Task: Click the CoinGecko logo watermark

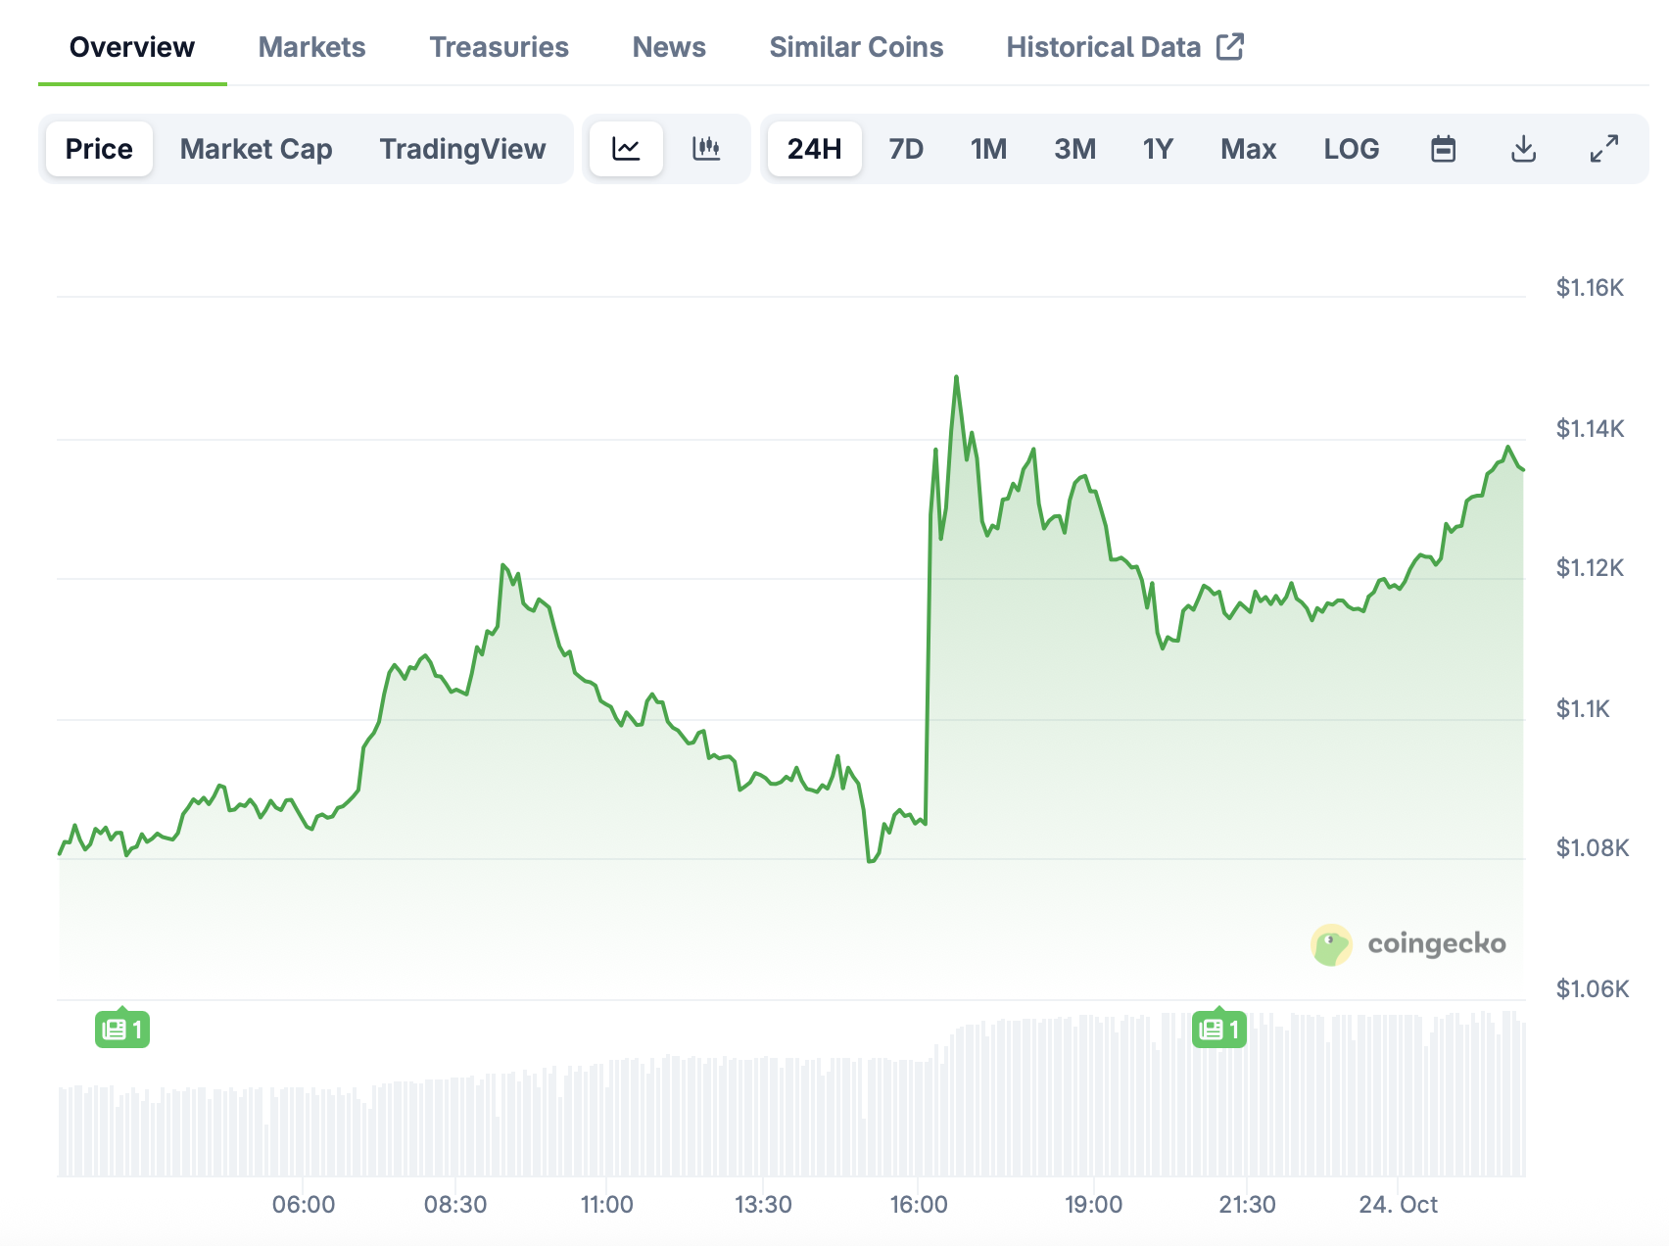Action: [x=1408, y=944]
